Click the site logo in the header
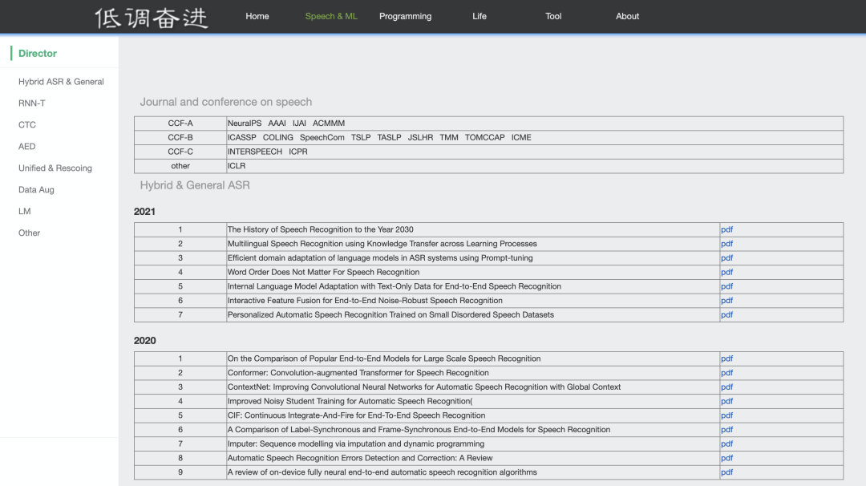The height and width of the screenshot is (486, 866). [x=152, y=17]
